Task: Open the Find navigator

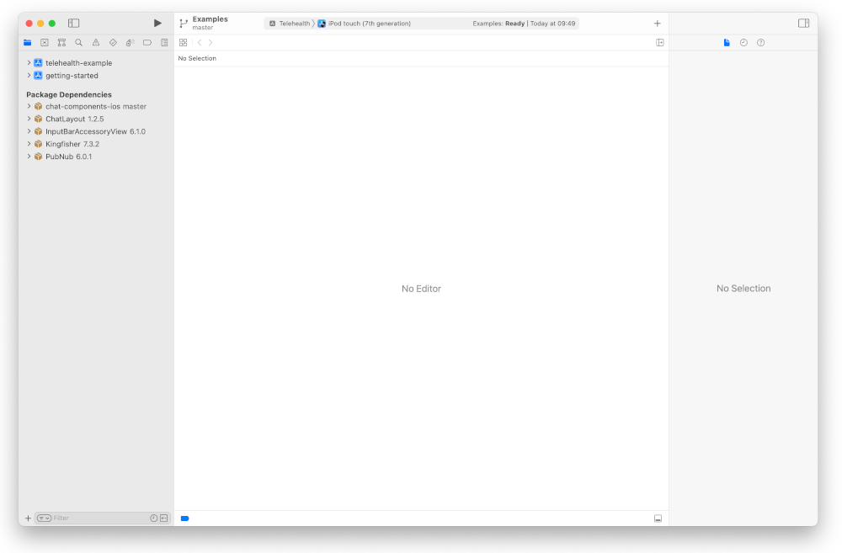Action: point(78,42)
